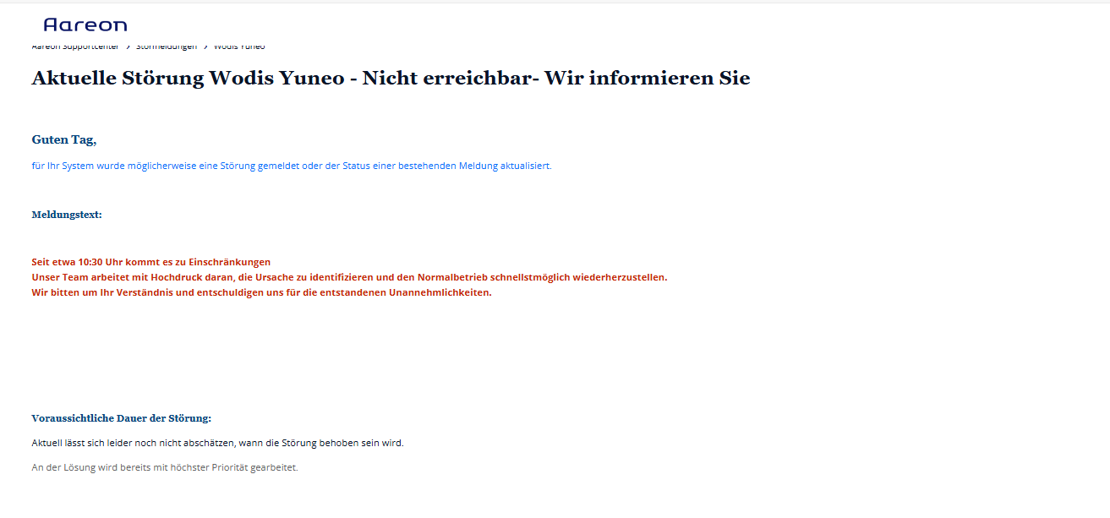Go to the Störmeldungen breadcrumb
The height and width of the screenshot is (518, 1110).
[x=167, y=47]
